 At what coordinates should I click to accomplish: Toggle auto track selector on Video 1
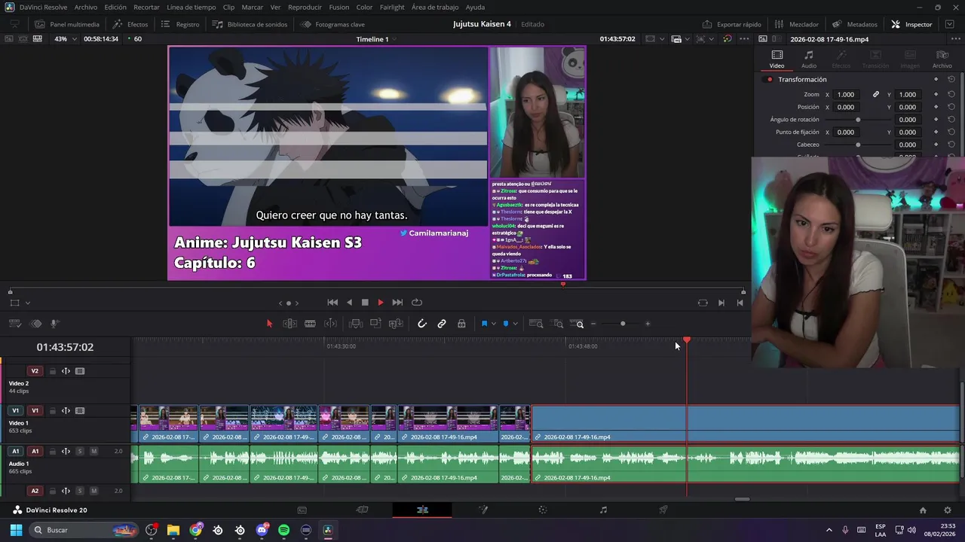[x=66, y=411]
